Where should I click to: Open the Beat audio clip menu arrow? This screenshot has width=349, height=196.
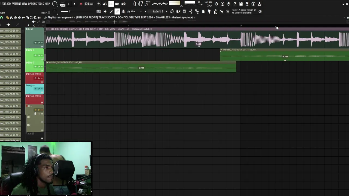47,29
